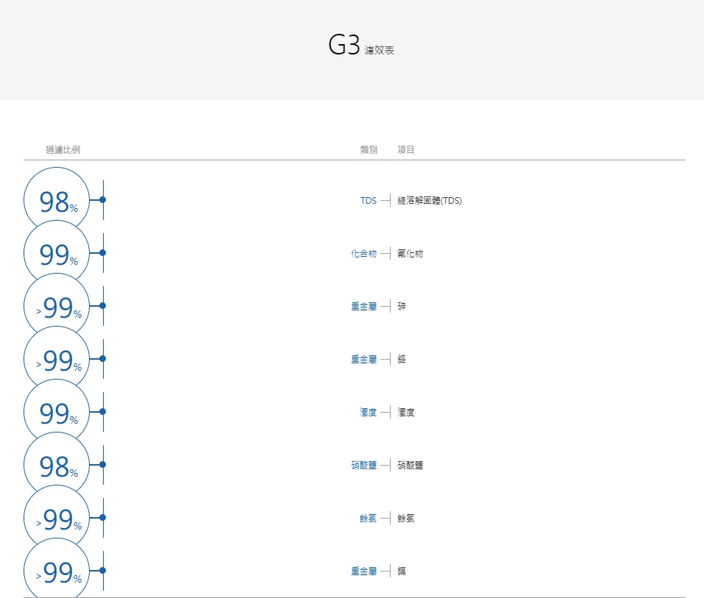Click the blue 硝酸鹽 category label

tap(364, 465)
